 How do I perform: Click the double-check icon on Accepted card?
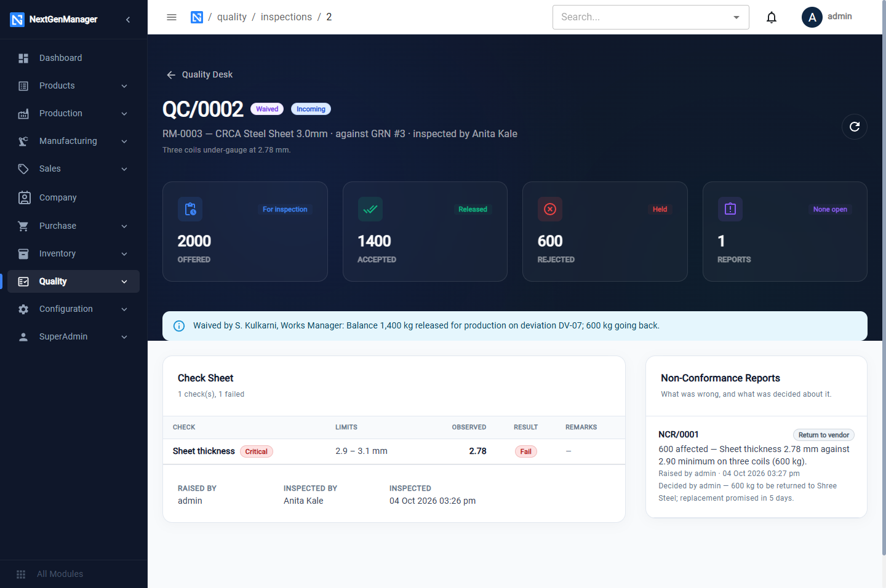[x=370, y=209]
